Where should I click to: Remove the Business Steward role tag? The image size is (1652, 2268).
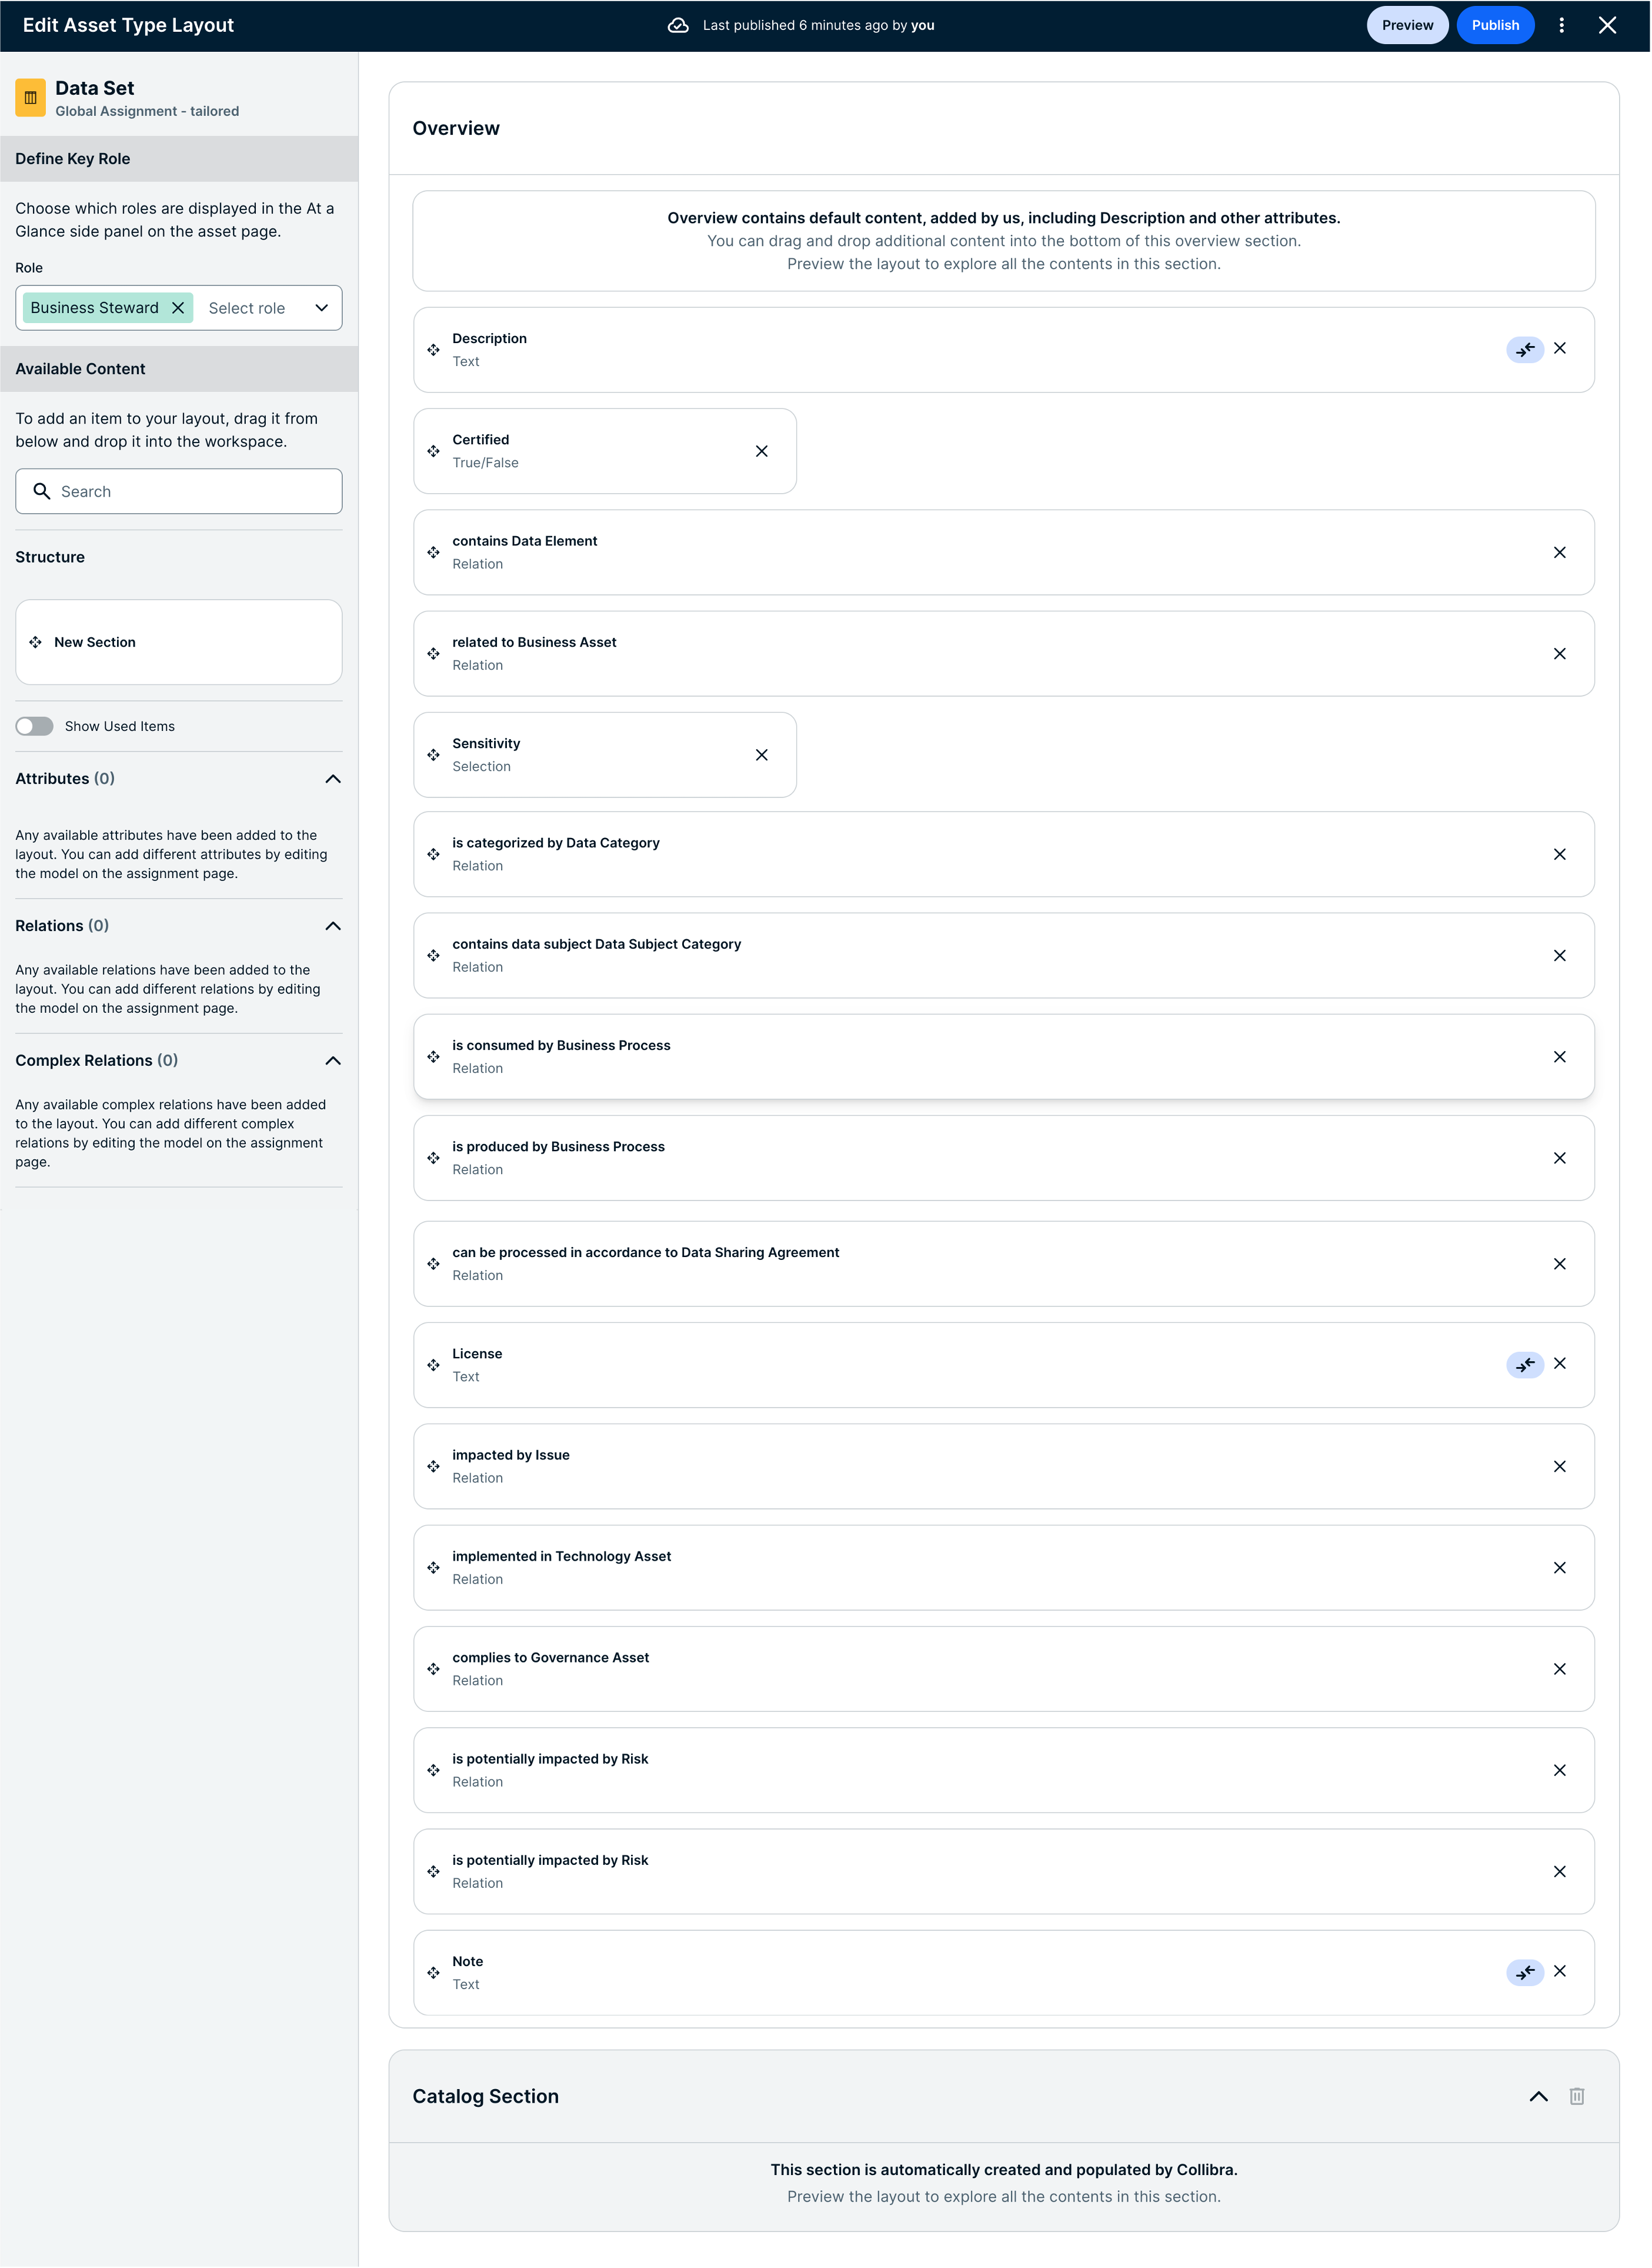point(178,308)
